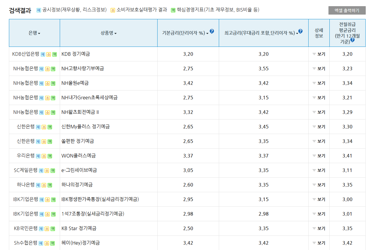This screenshot has width=385, height=250.
Task: Sort by 기본금리 column header
Action: tap(185, 33)
